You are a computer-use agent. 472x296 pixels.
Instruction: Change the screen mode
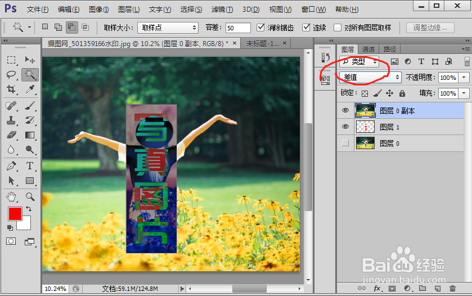(x=29, y=241)
